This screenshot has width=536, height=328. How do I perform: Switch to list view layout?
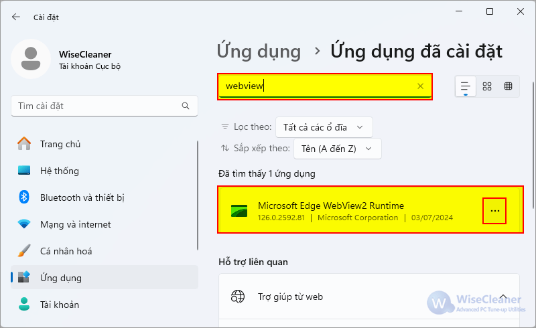pyautogui.click(x=466, y=86)
